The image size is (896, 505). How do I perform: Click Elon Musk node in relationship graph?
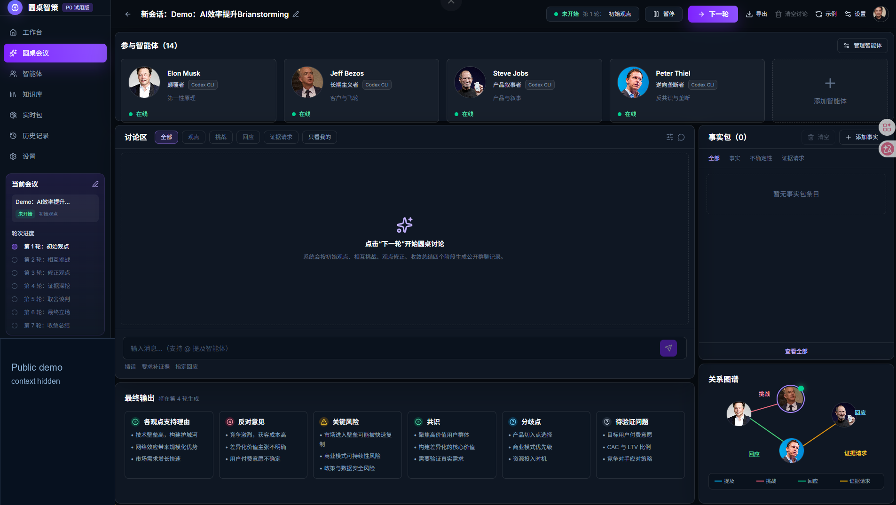pyautogui.click(x=739, y=414)
